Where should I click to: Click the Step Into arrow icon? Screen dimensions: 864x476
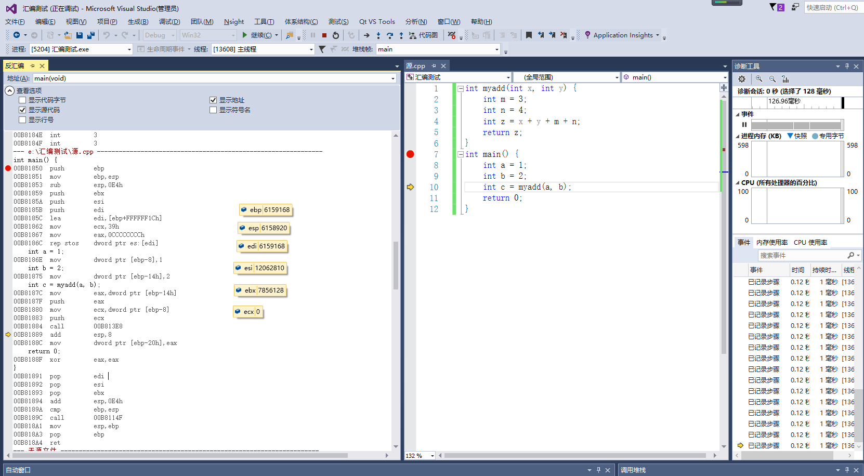tap(378, 35)
